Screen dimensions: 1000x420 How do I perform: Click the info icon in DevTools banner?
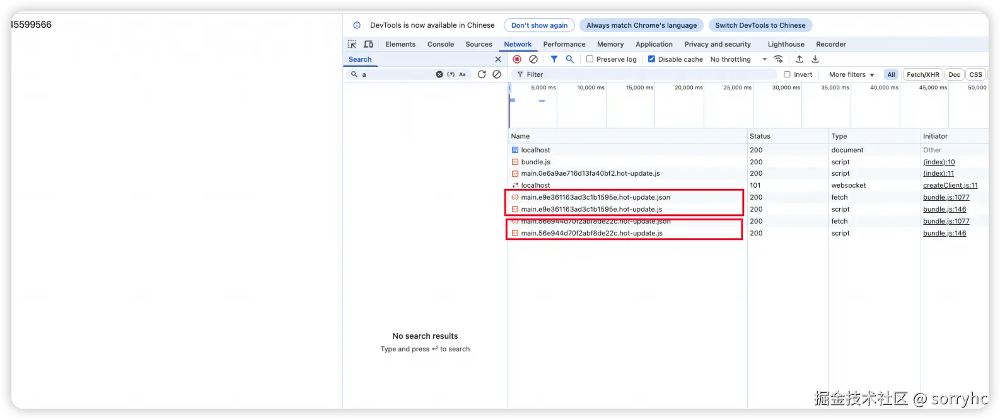coord(357,25)
